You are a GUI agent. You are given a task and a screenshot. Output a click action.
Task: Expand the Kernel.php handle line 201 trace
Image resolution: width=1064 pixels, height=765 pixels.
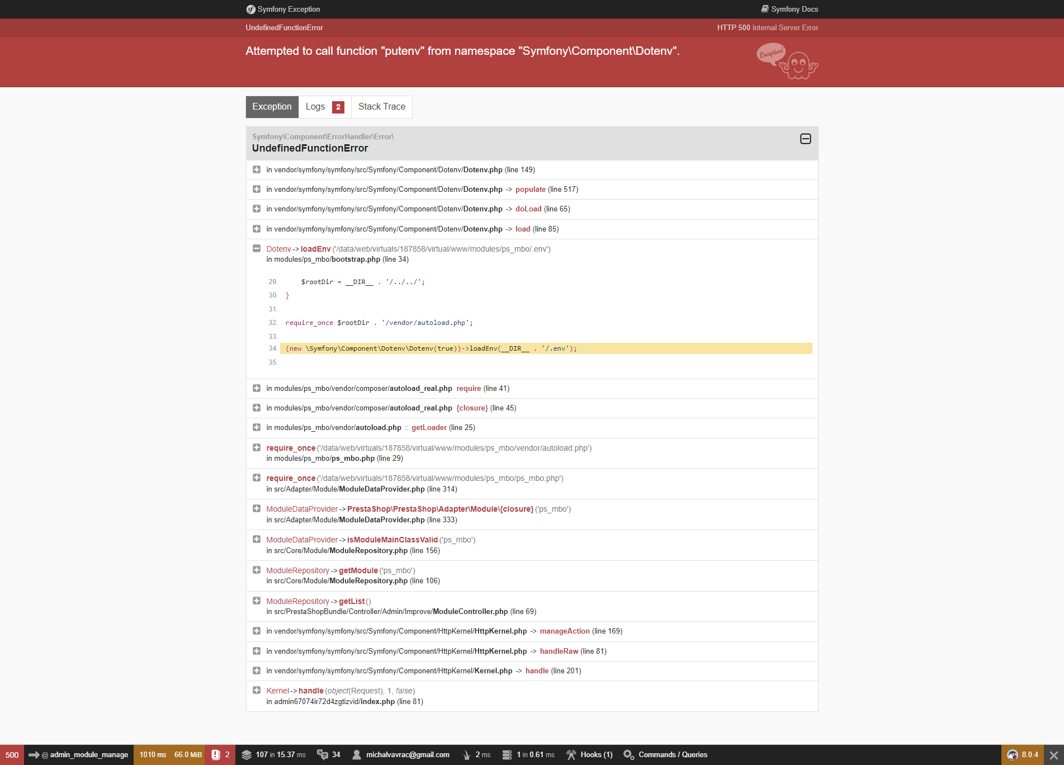coord(257,670)
